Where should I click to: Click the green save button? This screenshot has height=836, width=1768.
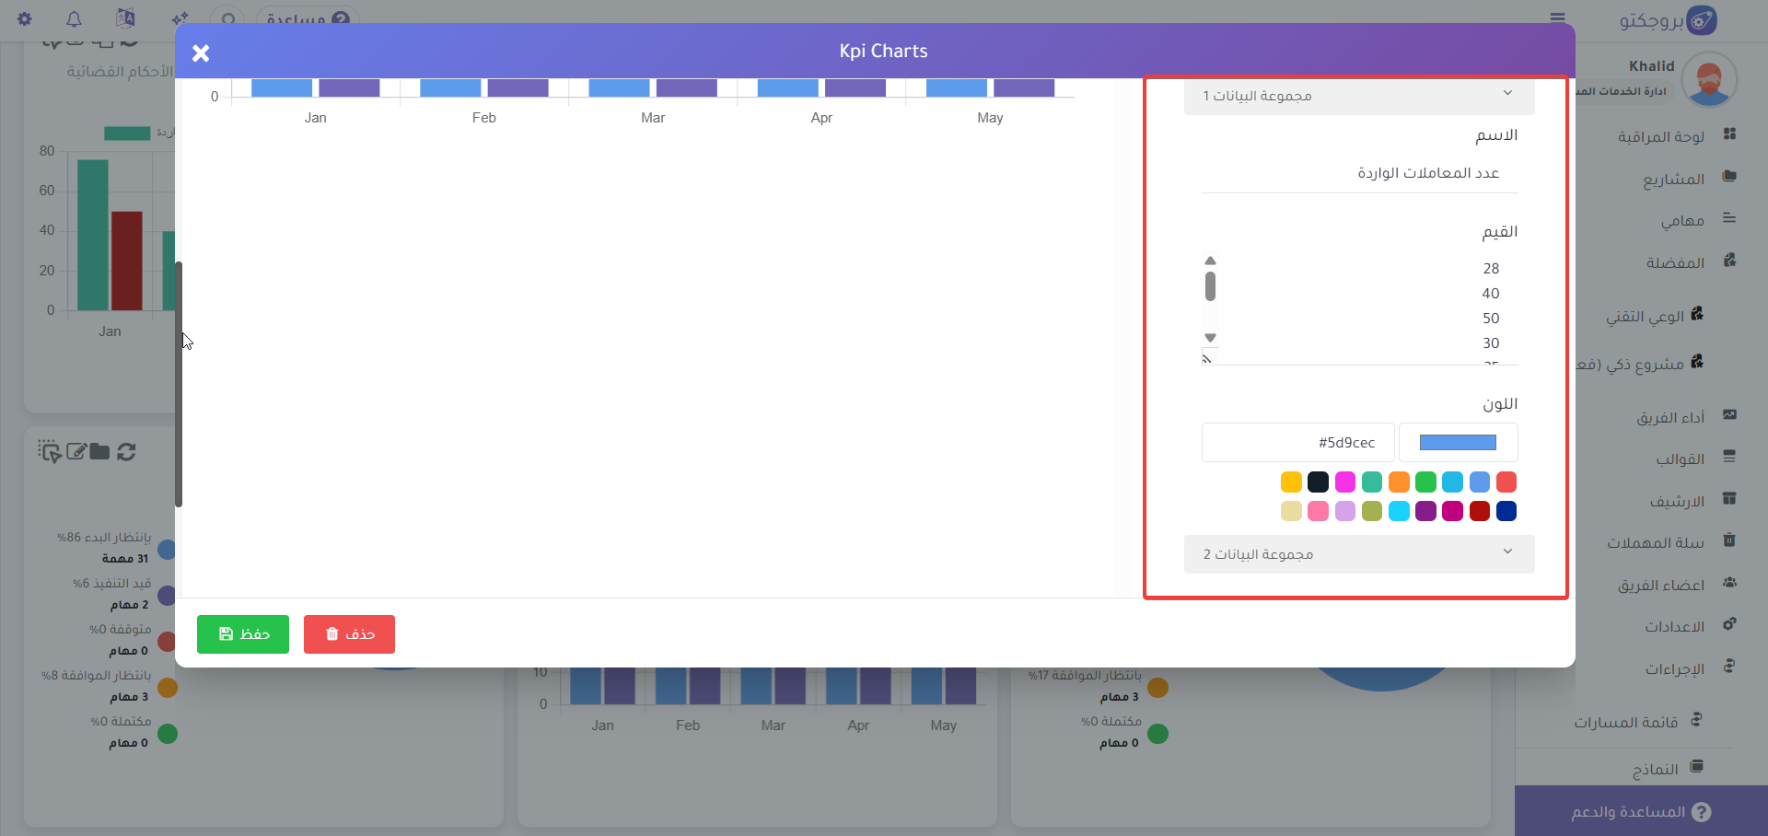(243, 634)
